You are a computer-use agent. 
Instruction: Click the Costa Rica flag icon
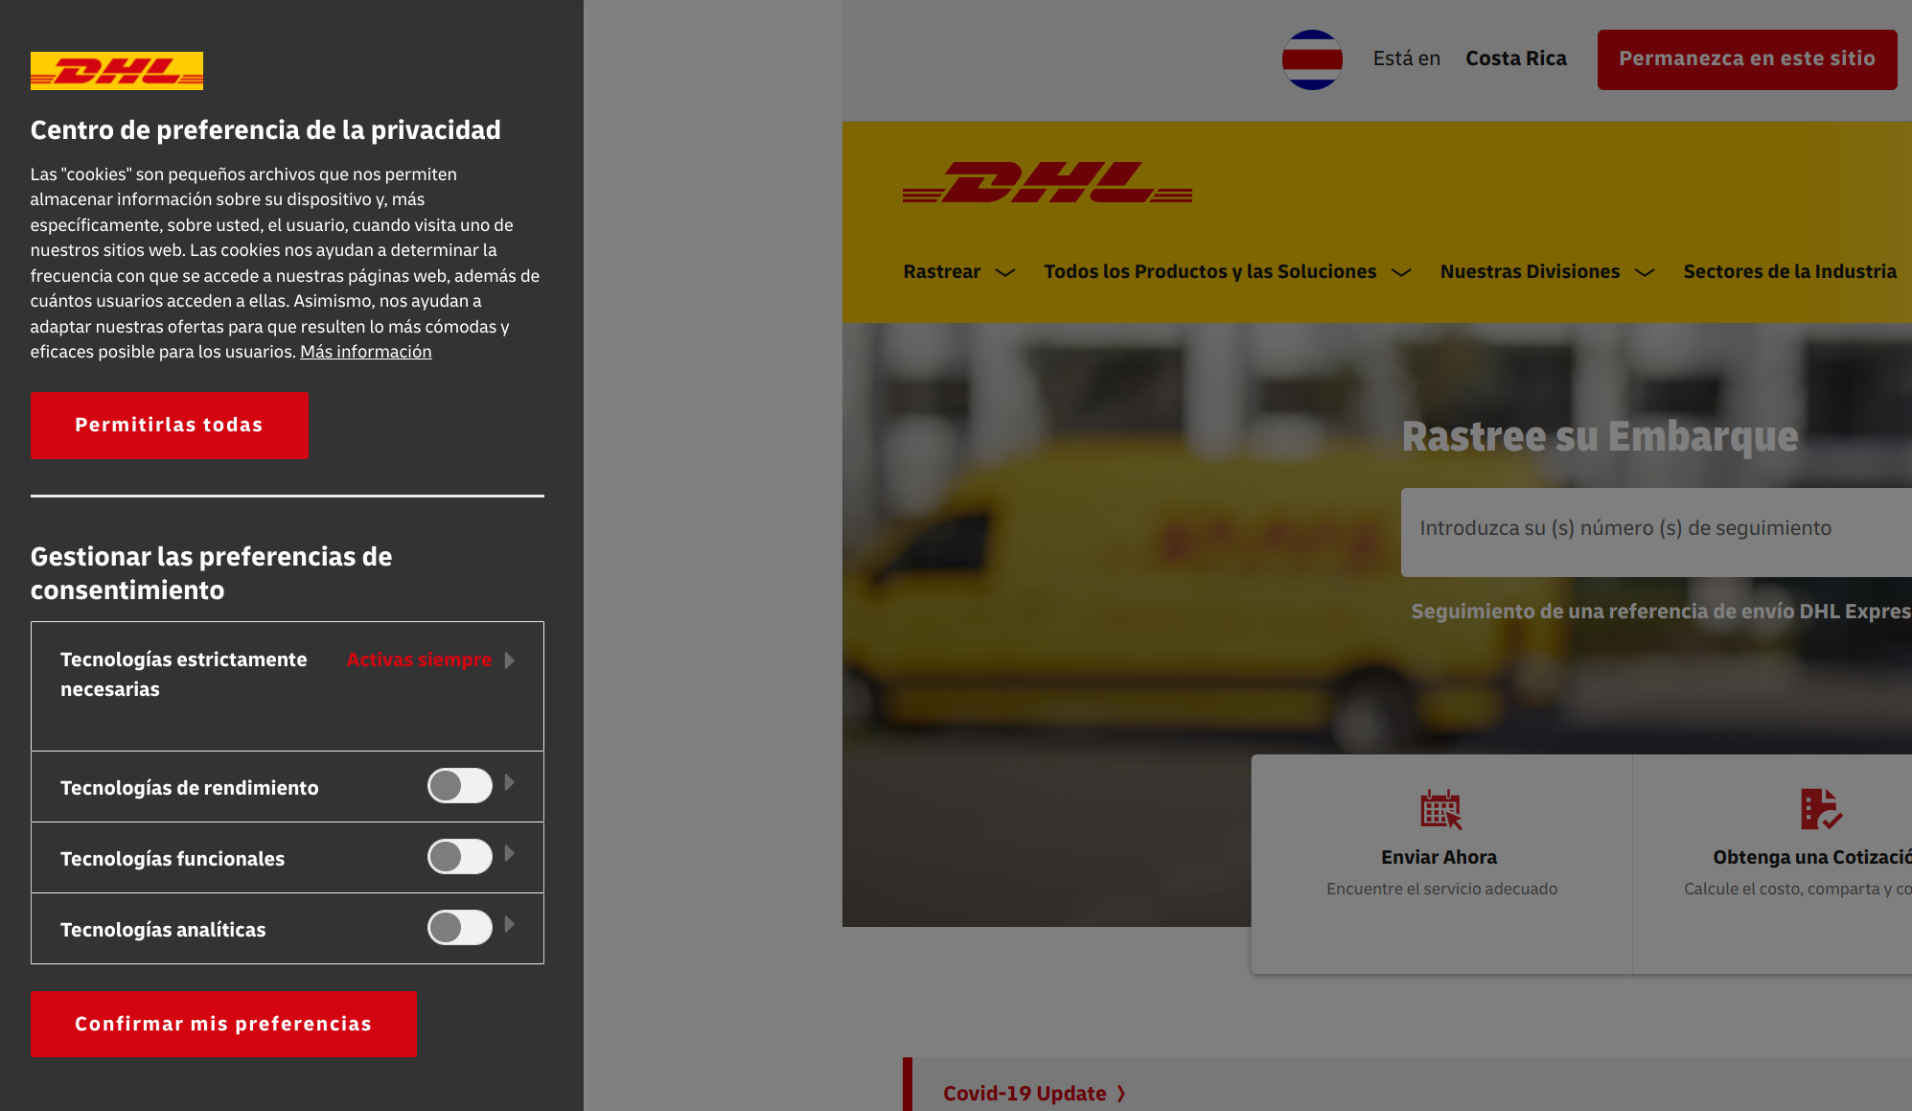click(x=1312, y=59)
